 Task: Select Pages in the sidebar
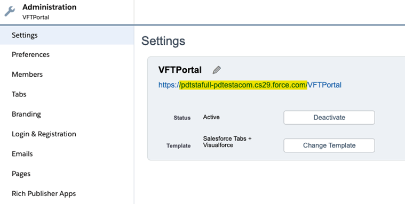point(67,174)
